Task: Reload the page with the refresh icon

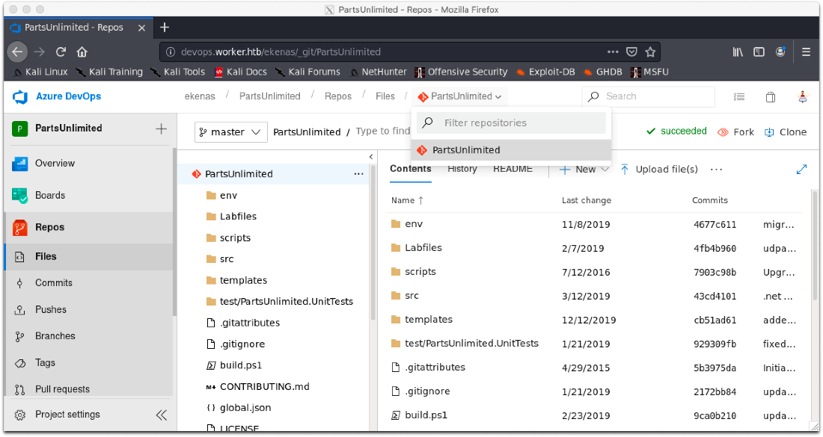Action: click(x=61, y=52)
